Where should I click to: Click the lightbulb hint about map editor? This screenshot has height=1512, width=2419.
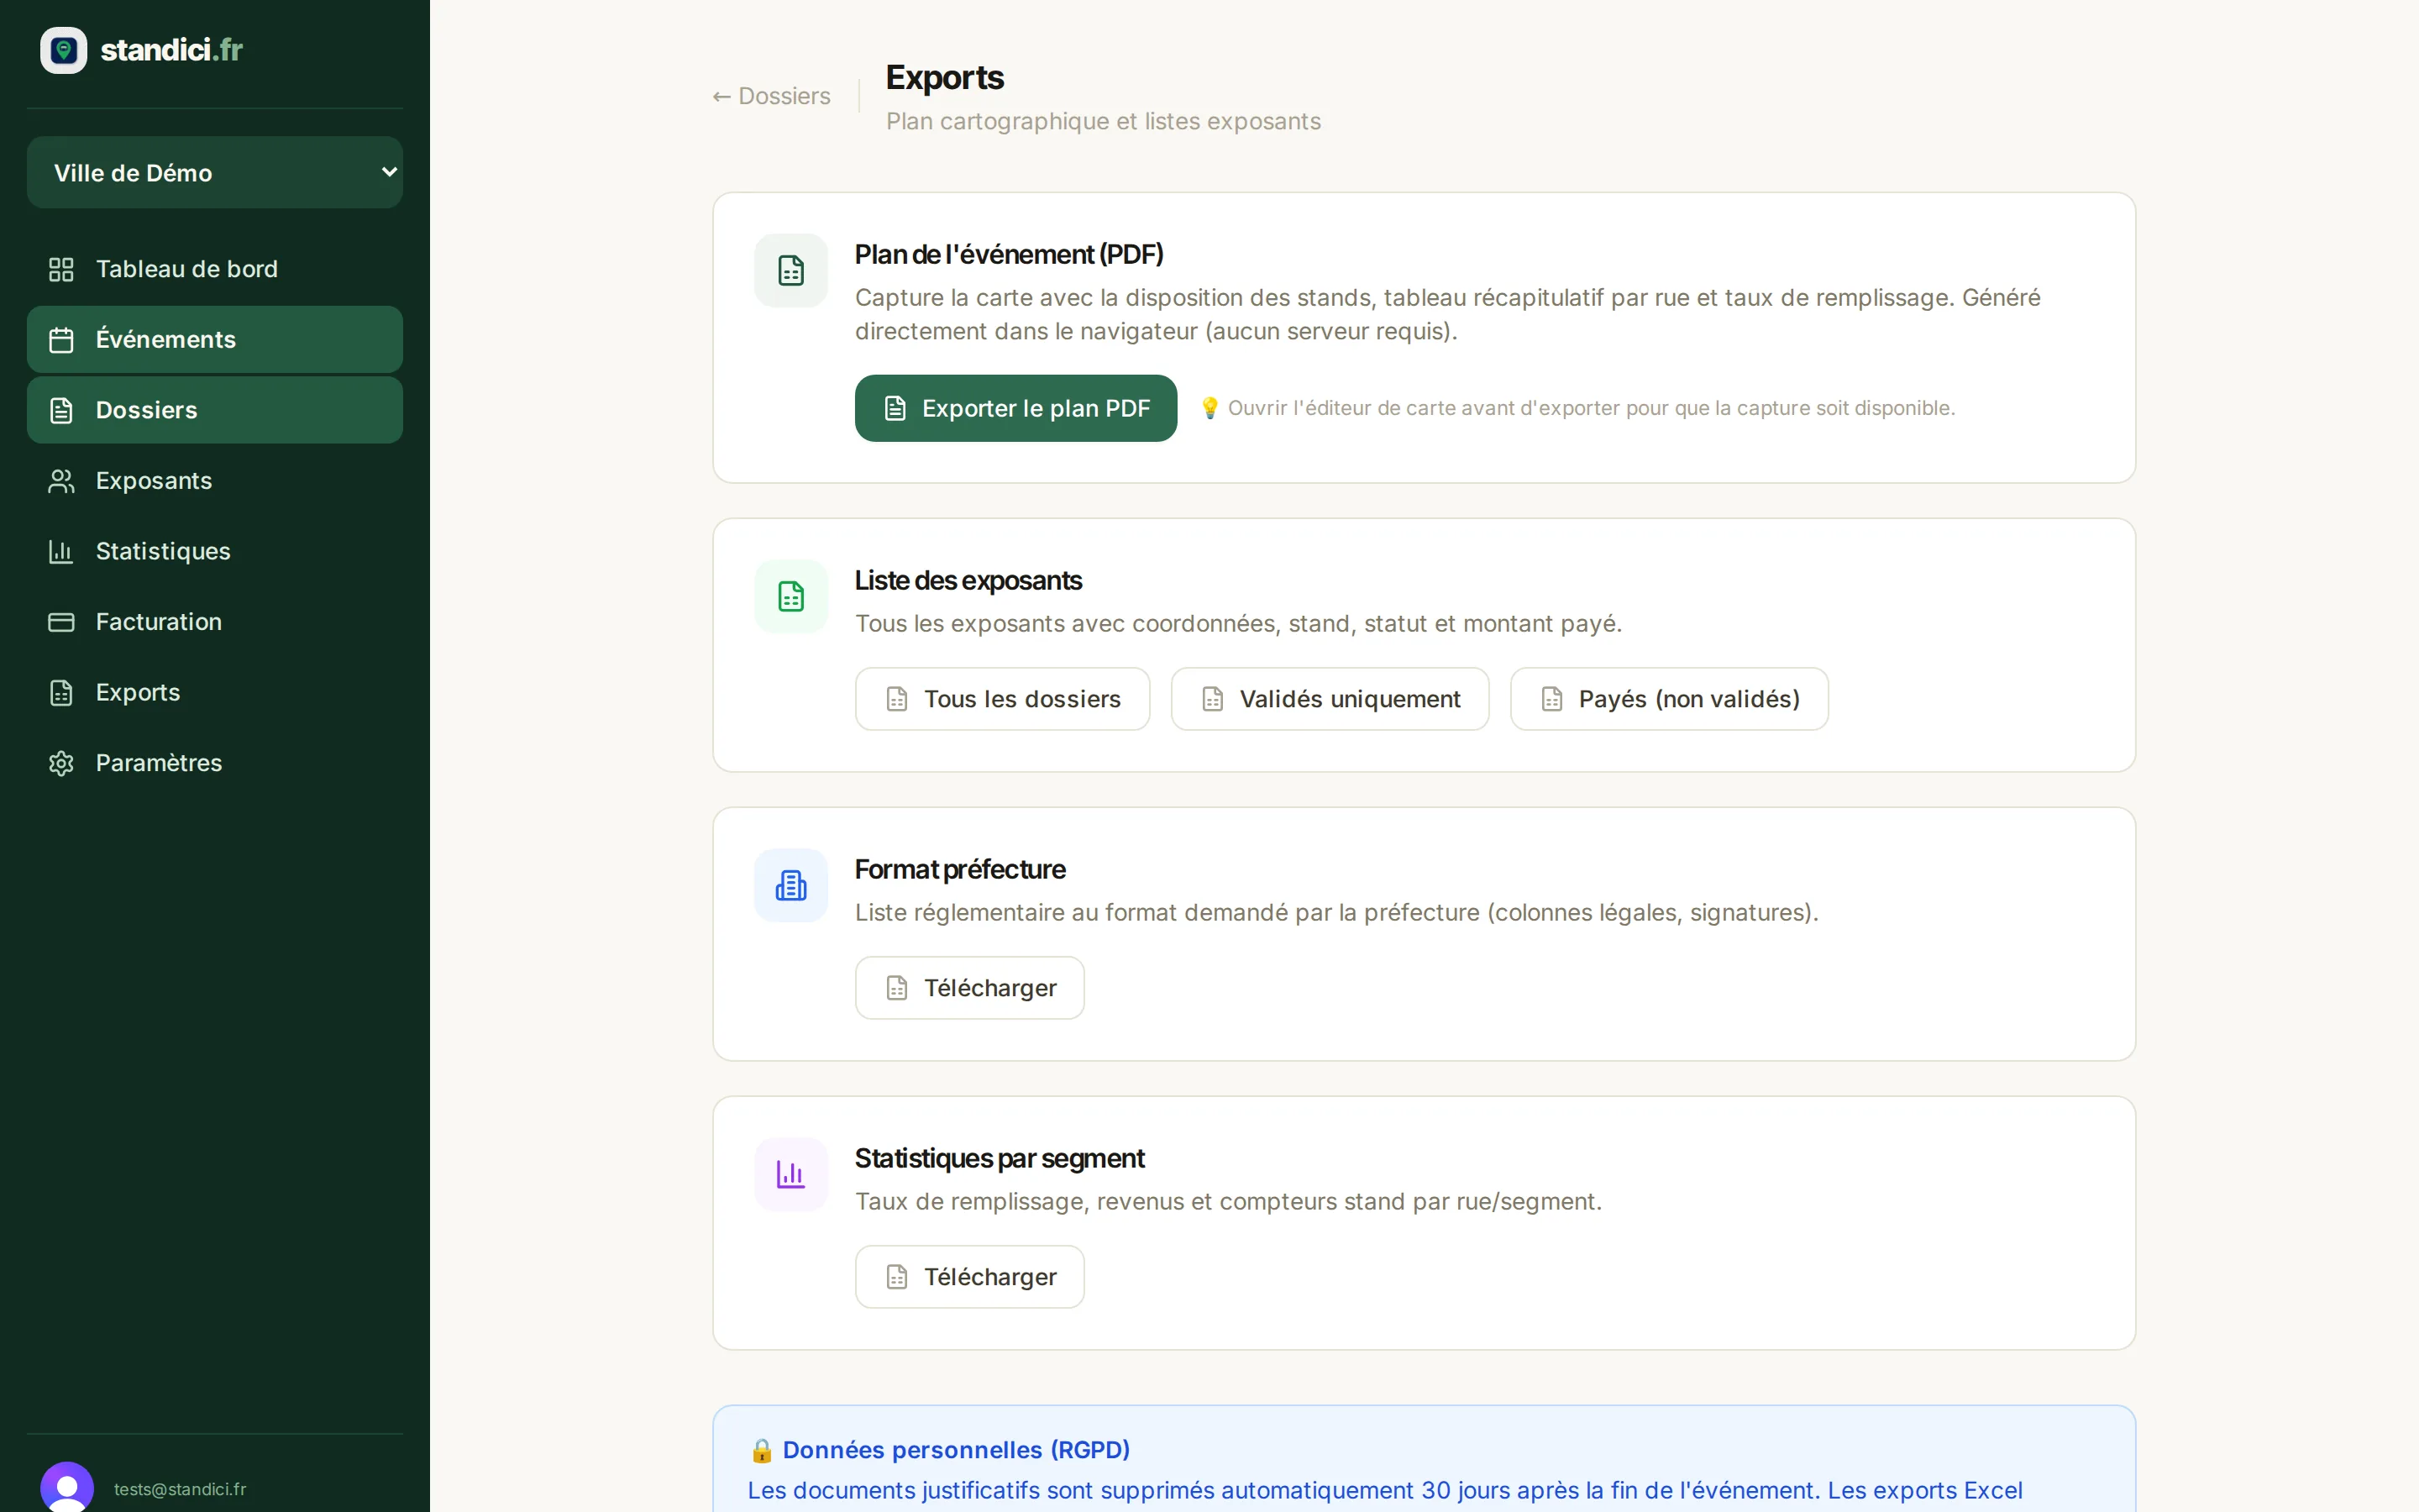tap(1577, 408)
